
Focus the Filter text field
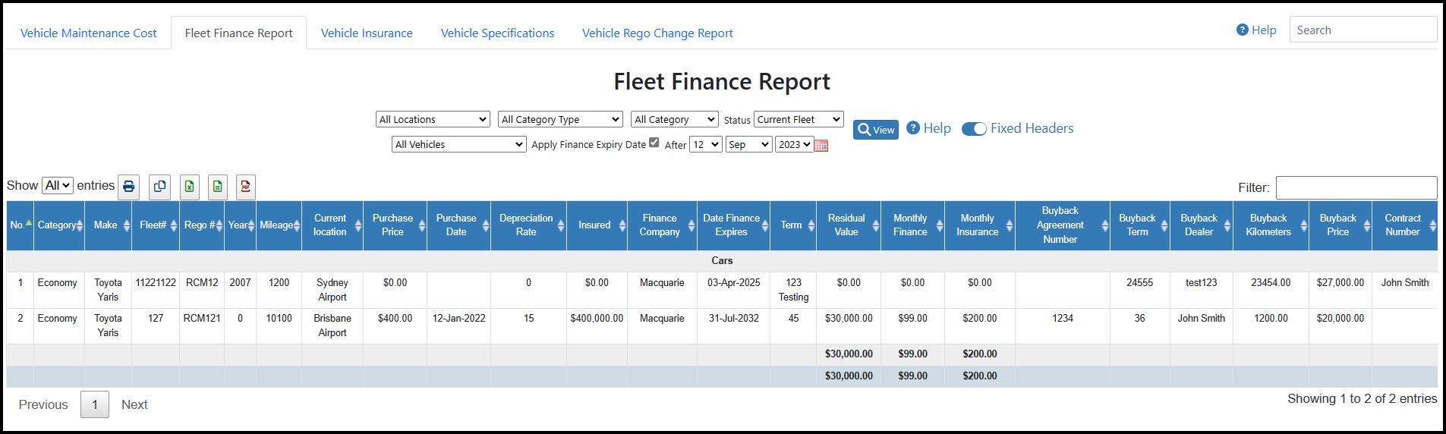(x=1356, y=187)
